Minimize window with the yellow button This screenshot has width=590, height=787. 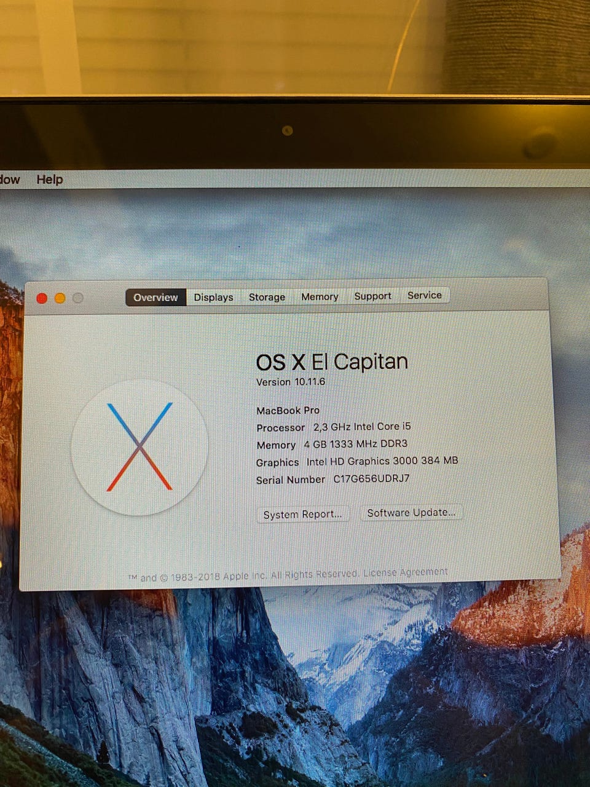coord(60,298)
